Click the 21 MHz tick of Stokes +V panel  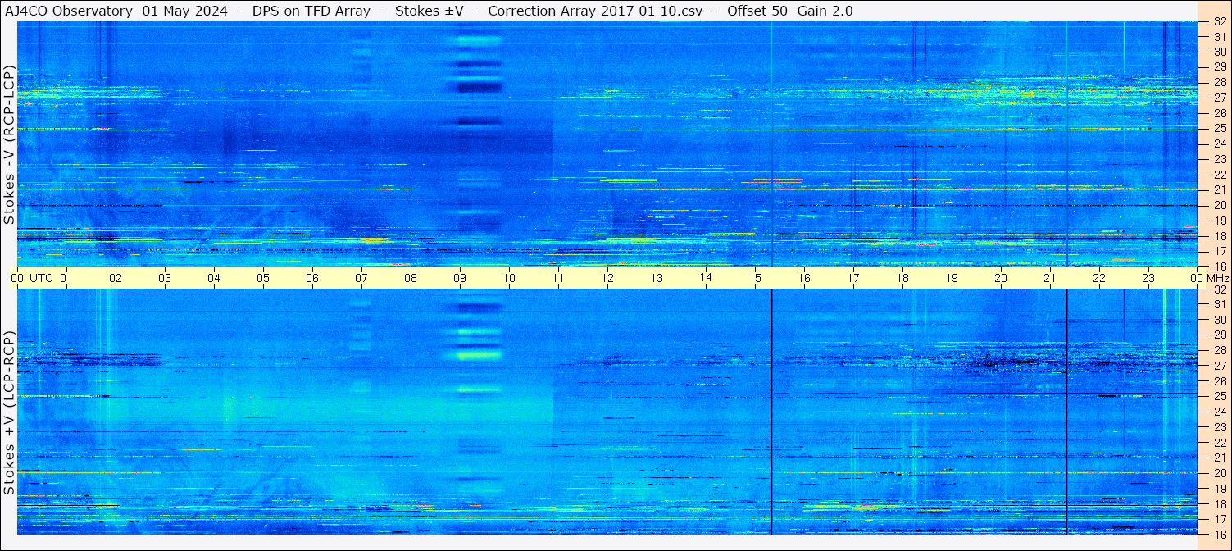pos(1219,458)
